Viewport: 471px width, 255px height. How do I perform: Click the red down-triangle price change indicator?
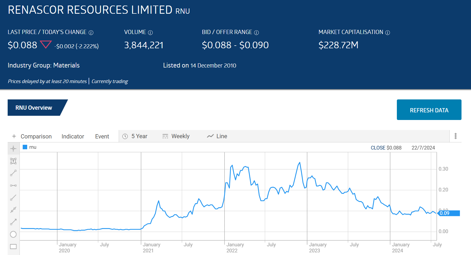(46, 44)
